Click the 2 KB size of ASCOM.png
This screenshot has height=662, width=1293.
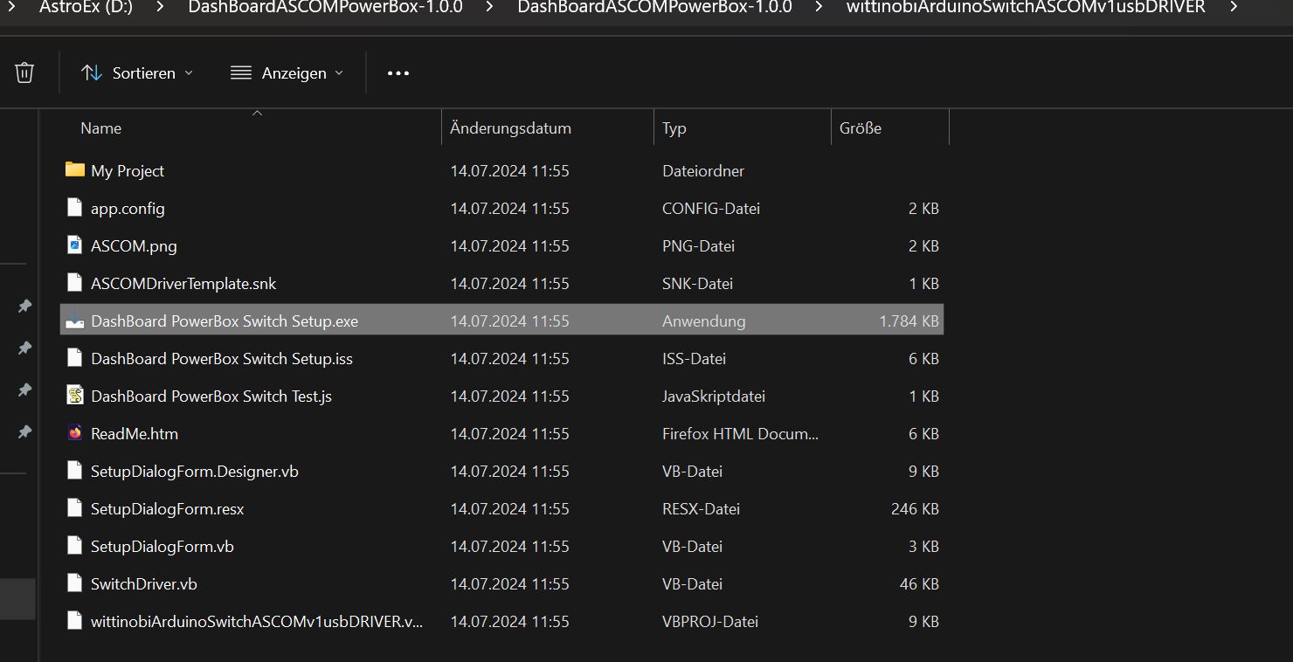(923, 246)
